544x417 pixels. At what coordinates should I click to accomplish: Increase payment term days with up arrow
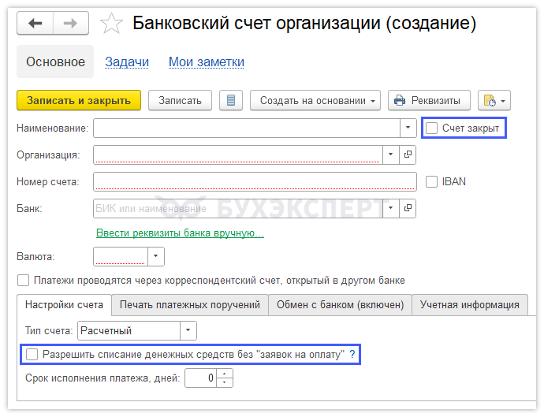tap(225, 374)
